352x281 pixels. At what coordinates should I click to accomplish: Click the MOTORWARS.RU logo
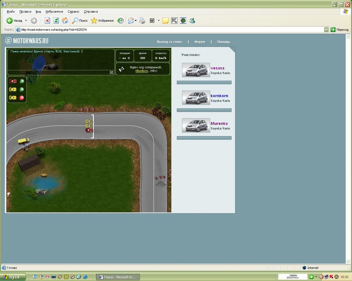[27, 40]
